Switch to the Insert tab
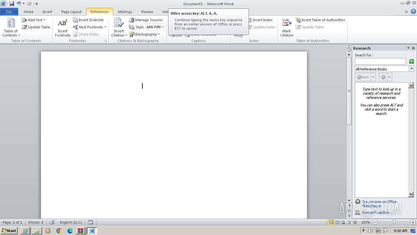The image size is (417, 235). pos(47,12)
